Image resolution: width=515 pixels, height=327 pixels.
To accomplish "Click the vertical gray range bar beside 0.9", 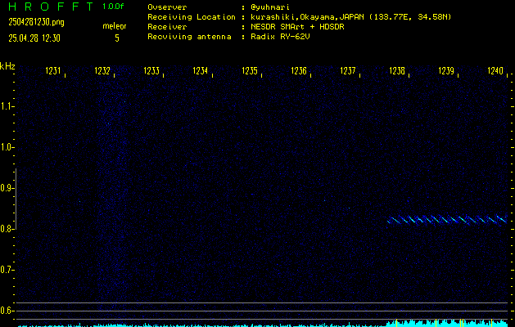I will coord(16,199).
